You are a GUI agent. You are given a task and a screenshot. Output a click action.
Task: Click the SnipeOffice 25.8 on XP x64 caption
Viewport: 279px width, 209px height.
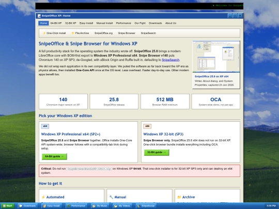[211, 76]
